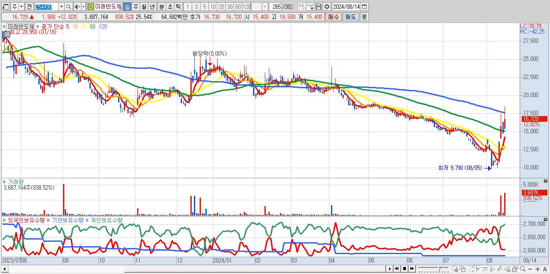Open the calendar date picker icon
This screenshot has height=274, width=550.
(x=364, y=7)
